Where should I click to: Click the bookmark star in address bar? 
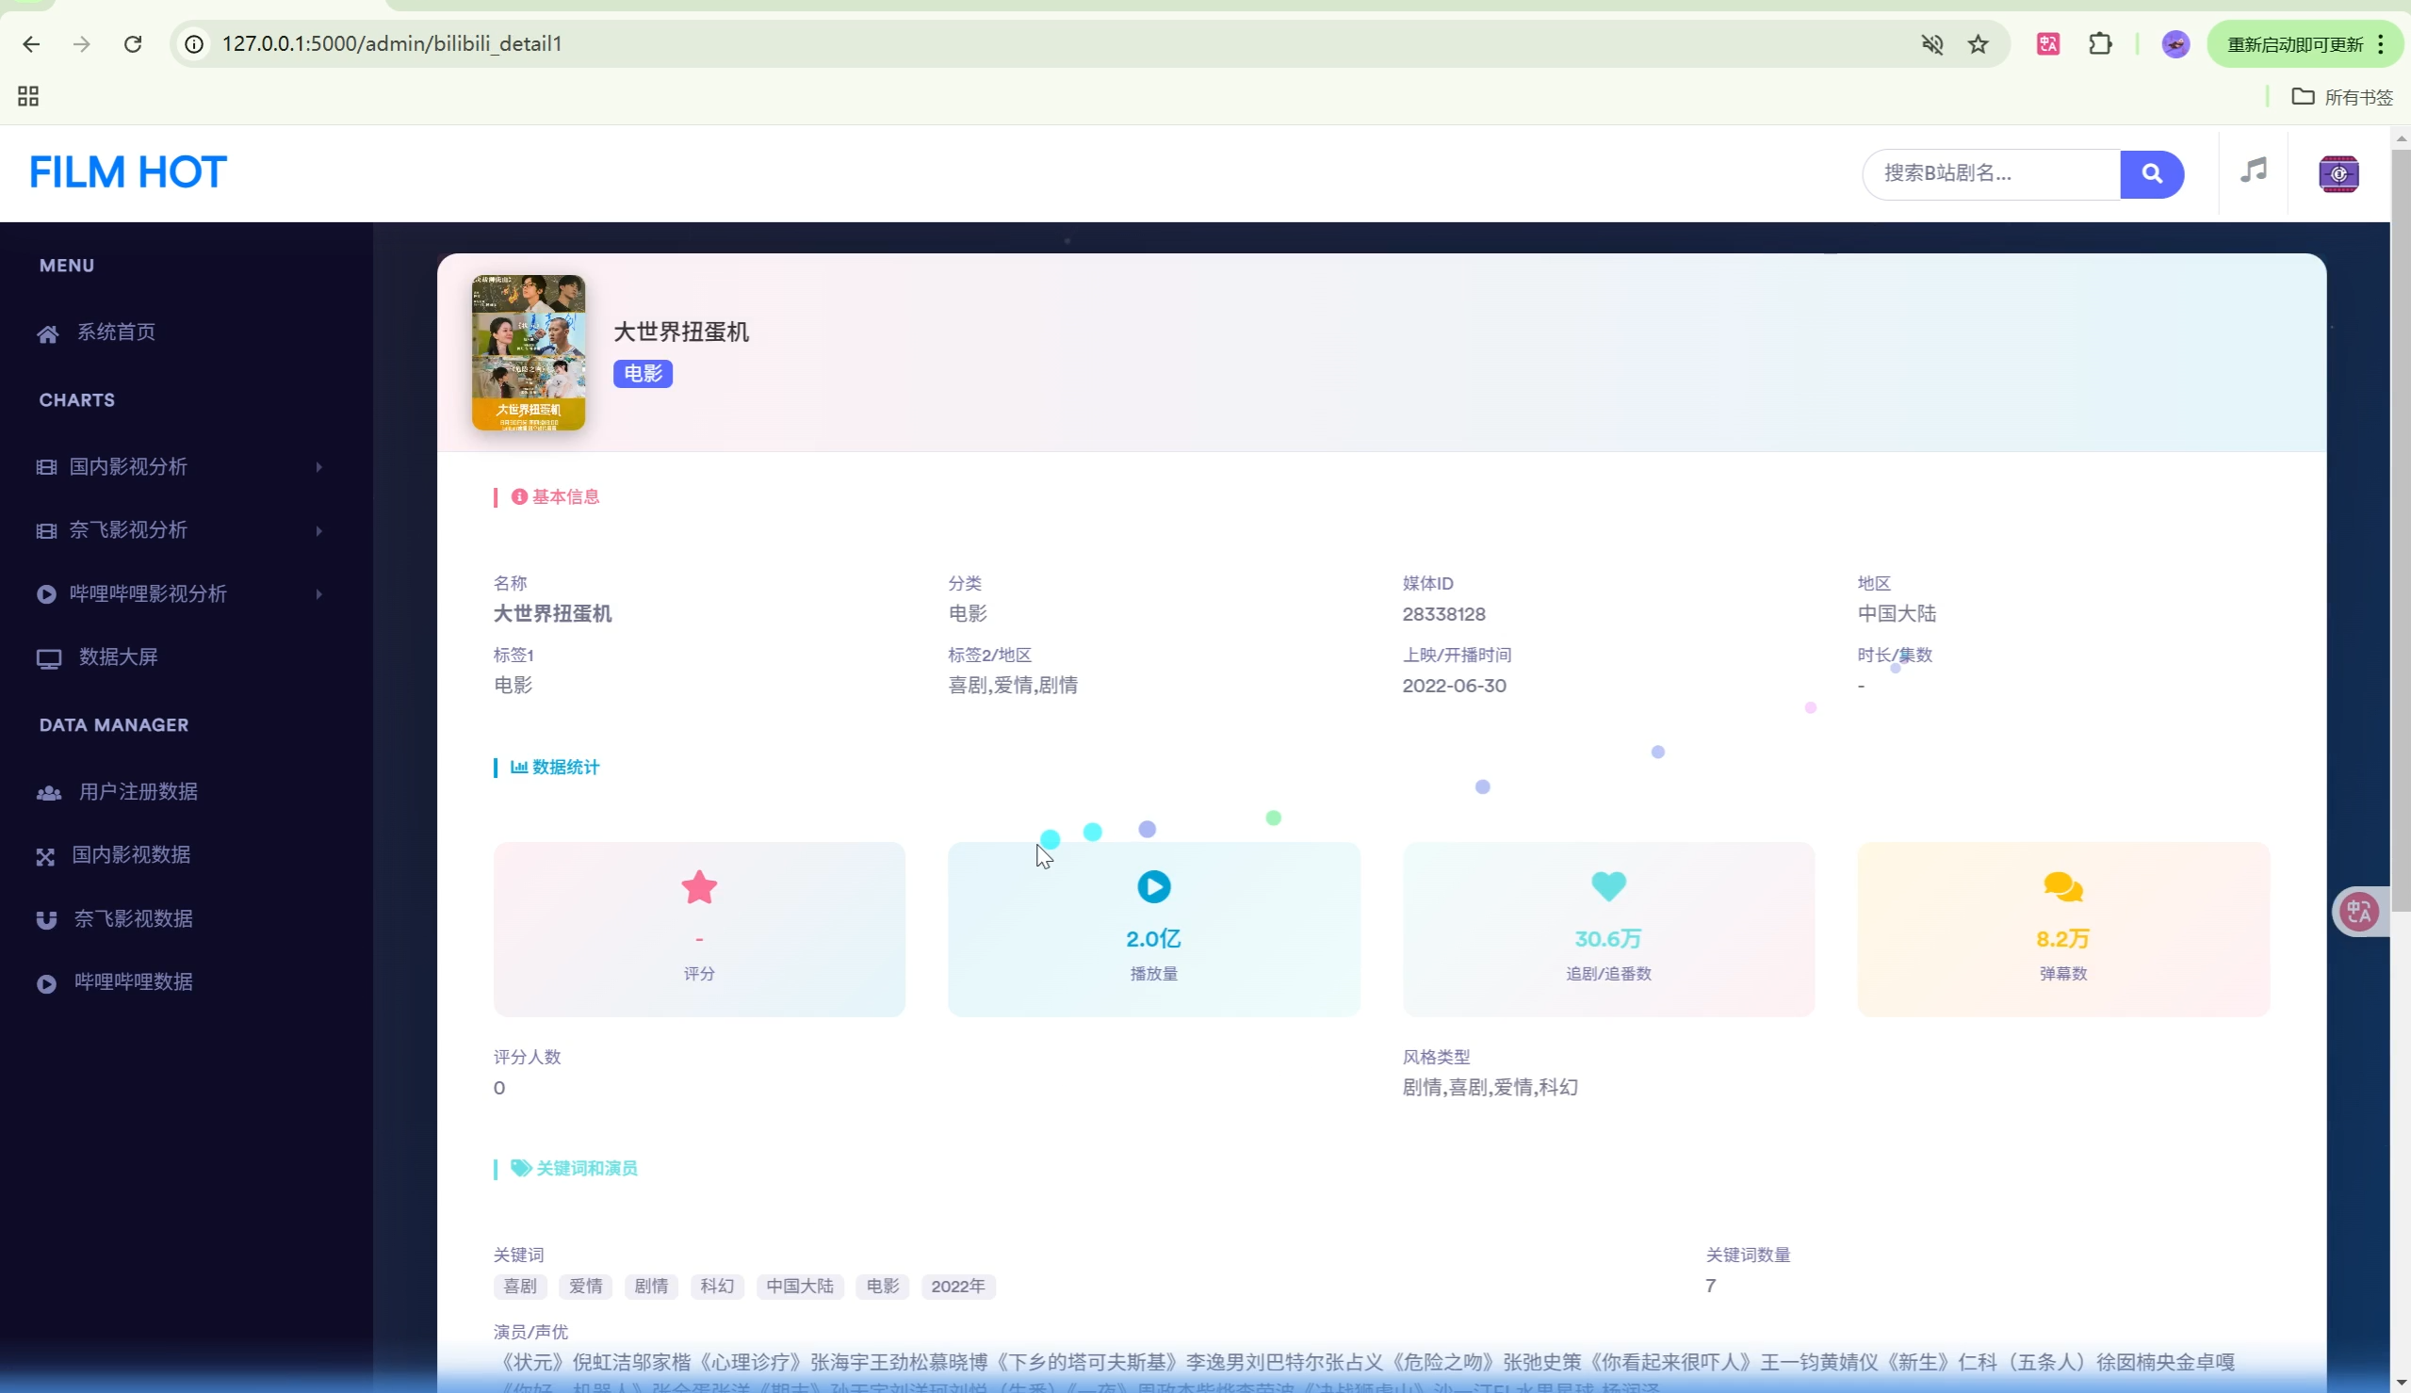tap(1978, 44)
